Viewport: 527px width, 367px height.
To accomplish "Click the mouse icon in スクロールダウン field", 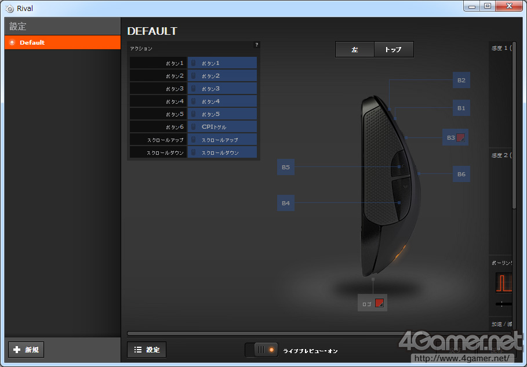I will (193, 152).
